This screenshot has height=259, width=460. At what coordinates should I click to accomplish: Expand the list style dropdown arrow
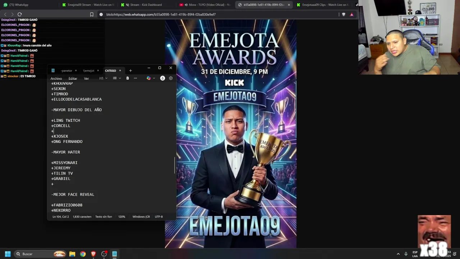click(x=120, y=78)
